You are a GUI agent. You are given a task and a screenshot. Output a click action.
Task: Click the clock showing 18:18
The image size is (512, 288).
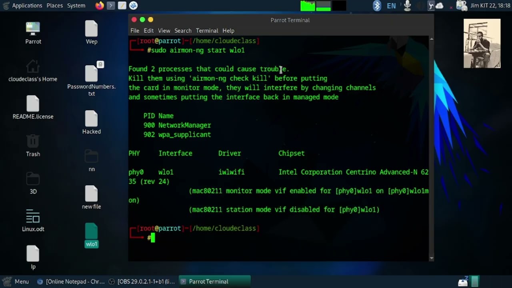coord(491,6)
